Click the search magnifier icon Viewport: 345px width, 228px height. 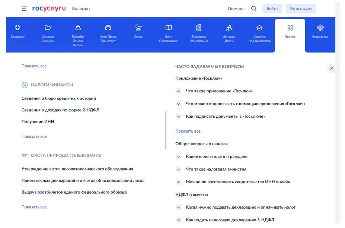(x=253, y=8)
